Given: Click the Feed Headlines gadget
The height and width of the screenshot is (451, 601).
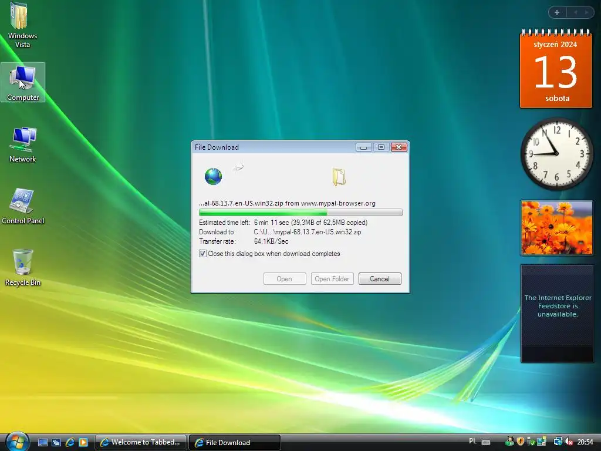Looking at the screenshot, I should [557, 314].
